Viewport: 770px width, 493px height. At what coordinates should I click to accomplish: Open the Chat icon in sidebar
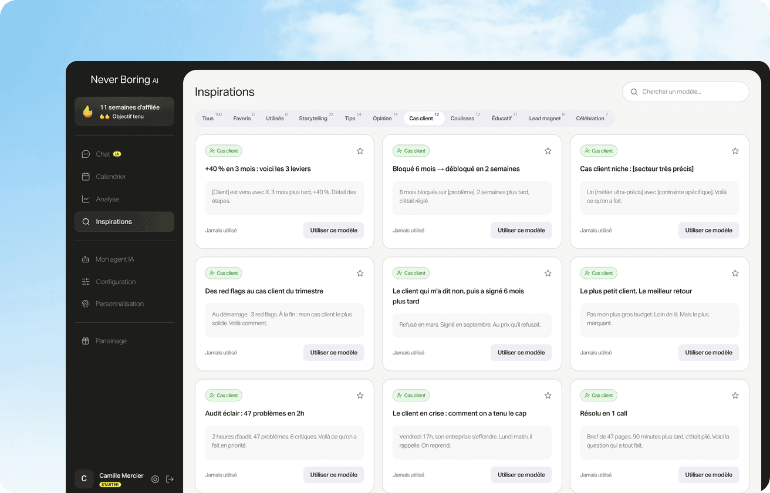pyautogui.click(x=86, y=154)
